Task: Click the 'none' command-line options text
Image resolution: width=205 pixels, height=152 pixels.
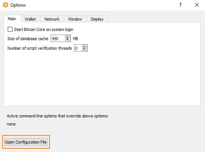Action: pos(11,124)
